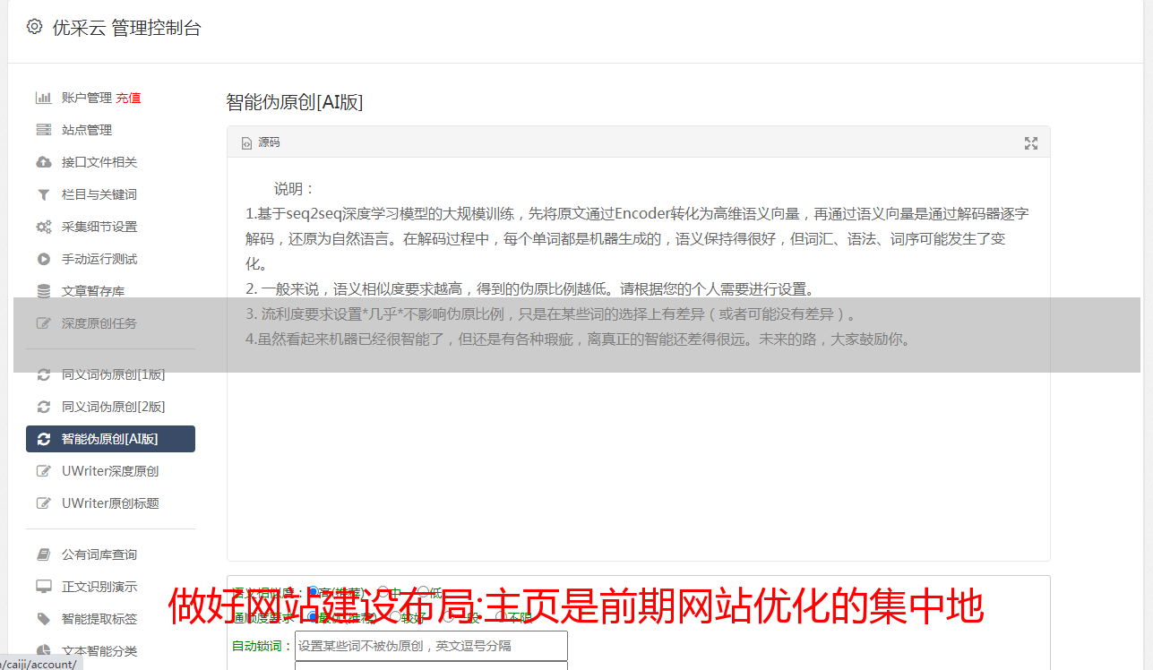Click the play icon for 手动运行测试
Viewport: 1153px width, 670px height.
(x=43, y=259)
